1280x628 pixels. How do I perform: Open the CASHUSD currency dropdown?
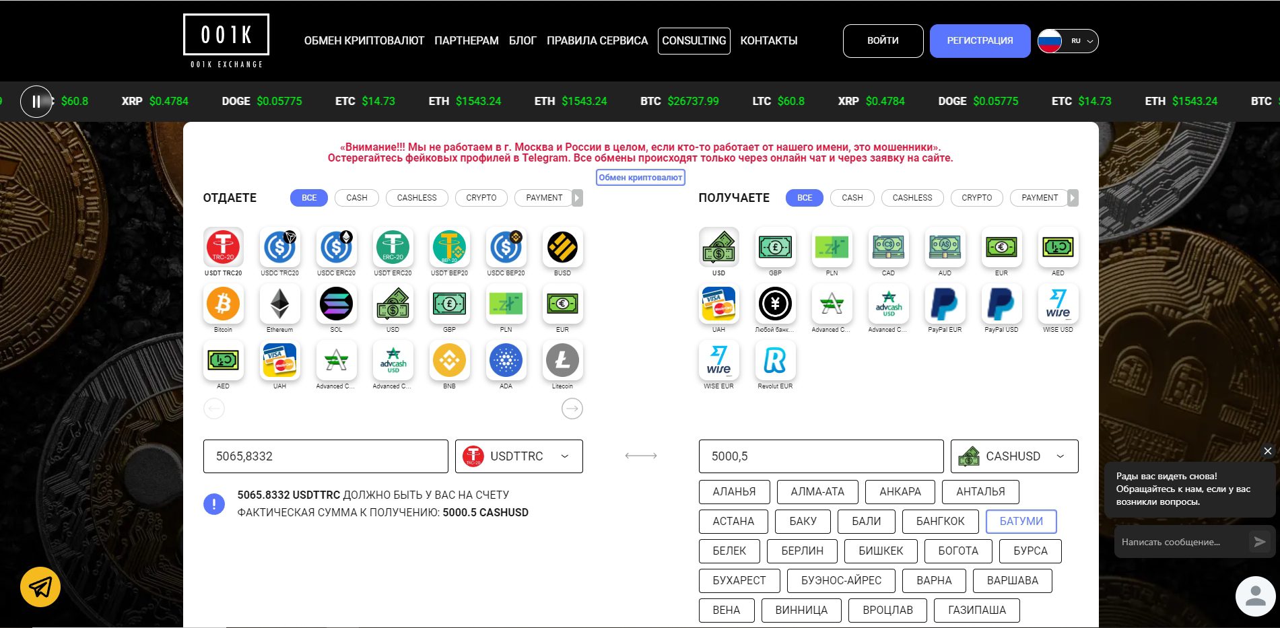click(1015, 456)
